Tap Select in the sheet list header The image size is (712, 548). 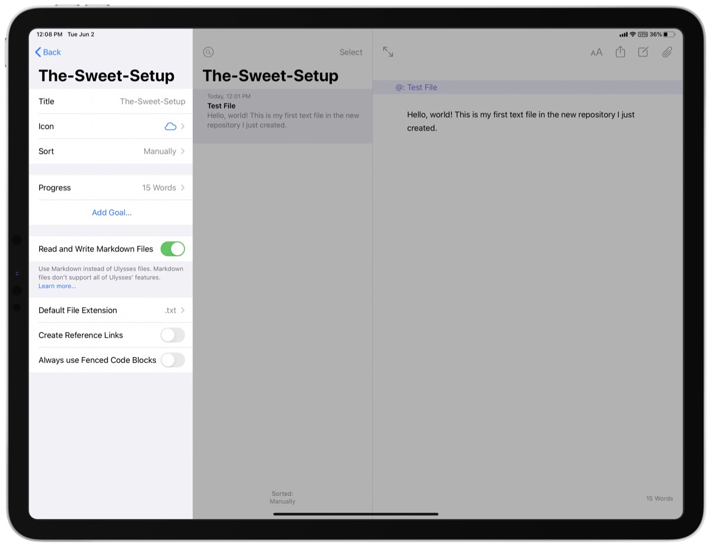(351, 52)
